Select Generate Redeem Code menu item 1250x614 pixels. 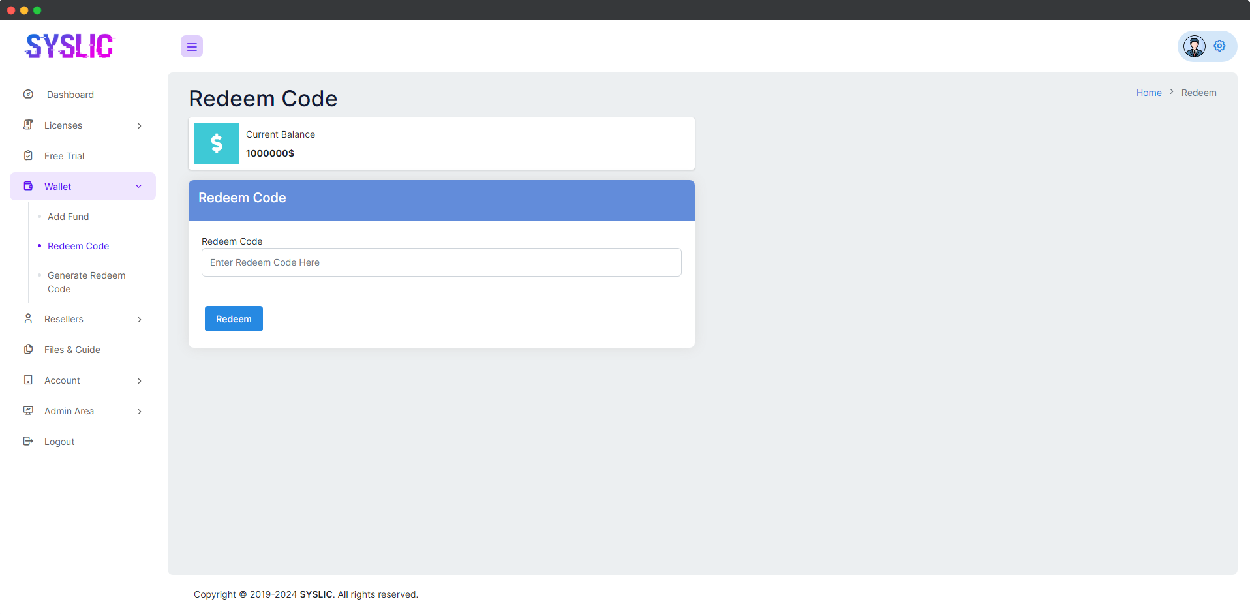(x=86, y=282)
